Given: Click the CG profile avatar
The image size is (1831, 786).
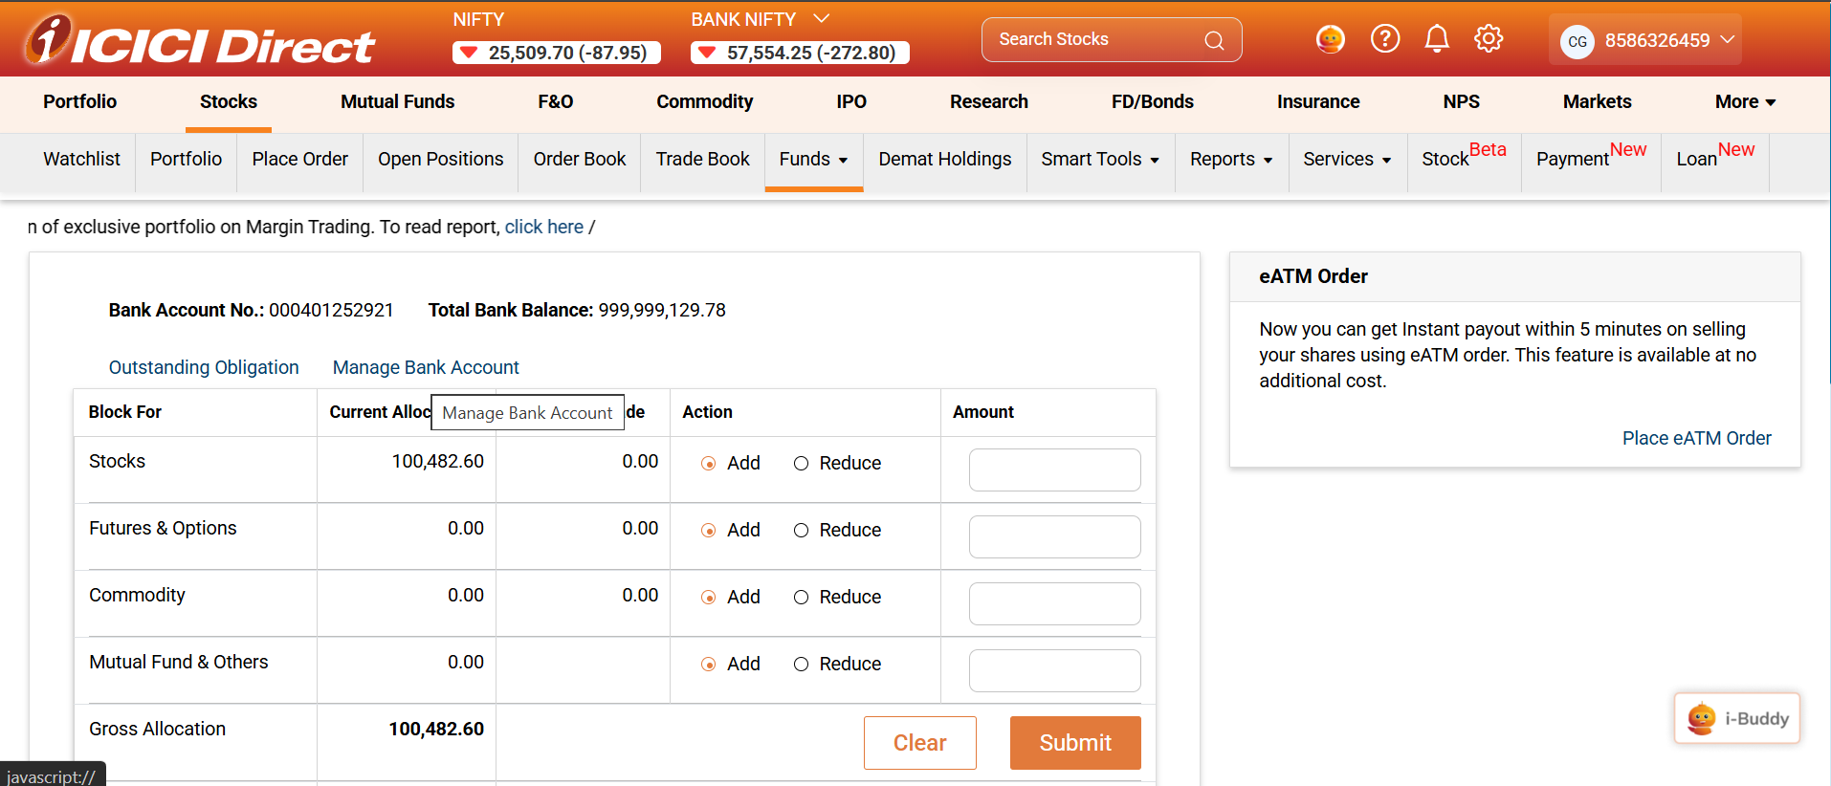Looking at the screenshot, I should 1577,41.
